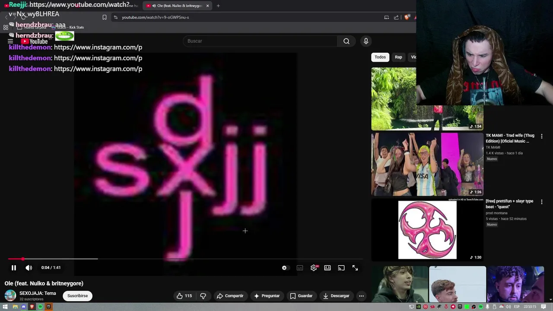Select the Rap filter chip
This screenshot has height=311, width=553.
(x=398, y=57)
